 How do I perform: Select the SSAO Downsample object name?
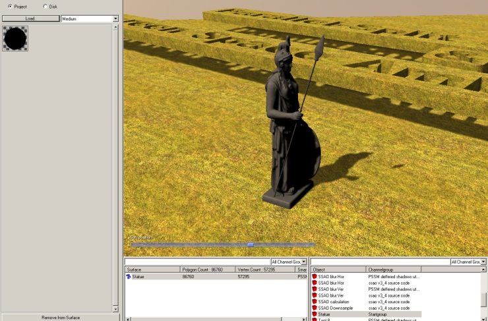335,308
